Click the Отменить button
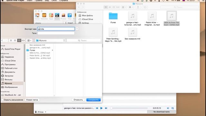 tap(78, 100)
